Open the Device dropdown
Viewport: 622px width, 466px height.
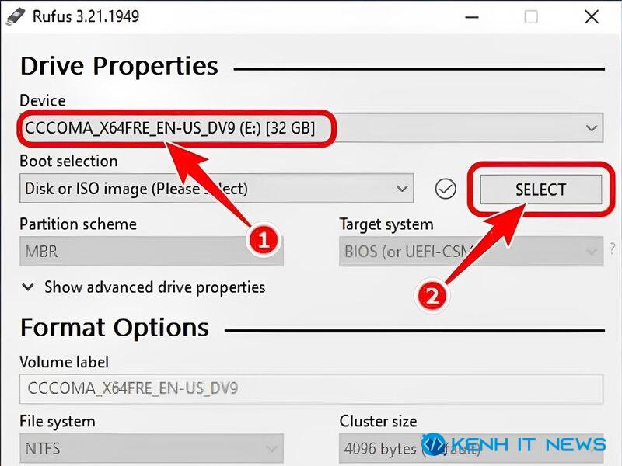pos(312,128)
